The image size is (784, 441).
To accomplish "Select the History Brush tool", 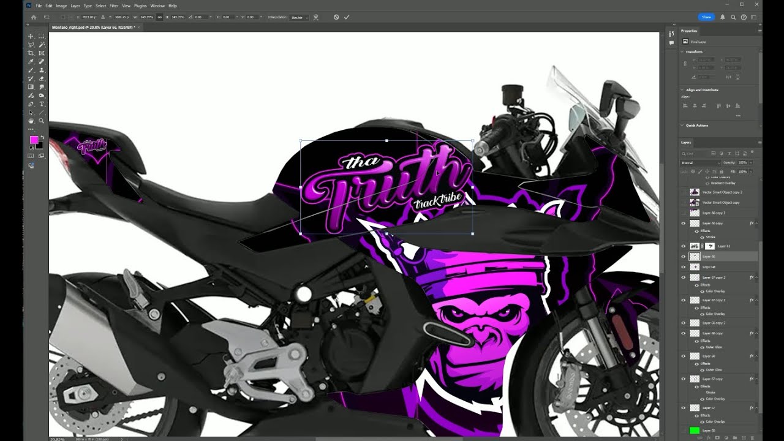I will point(31,79).
